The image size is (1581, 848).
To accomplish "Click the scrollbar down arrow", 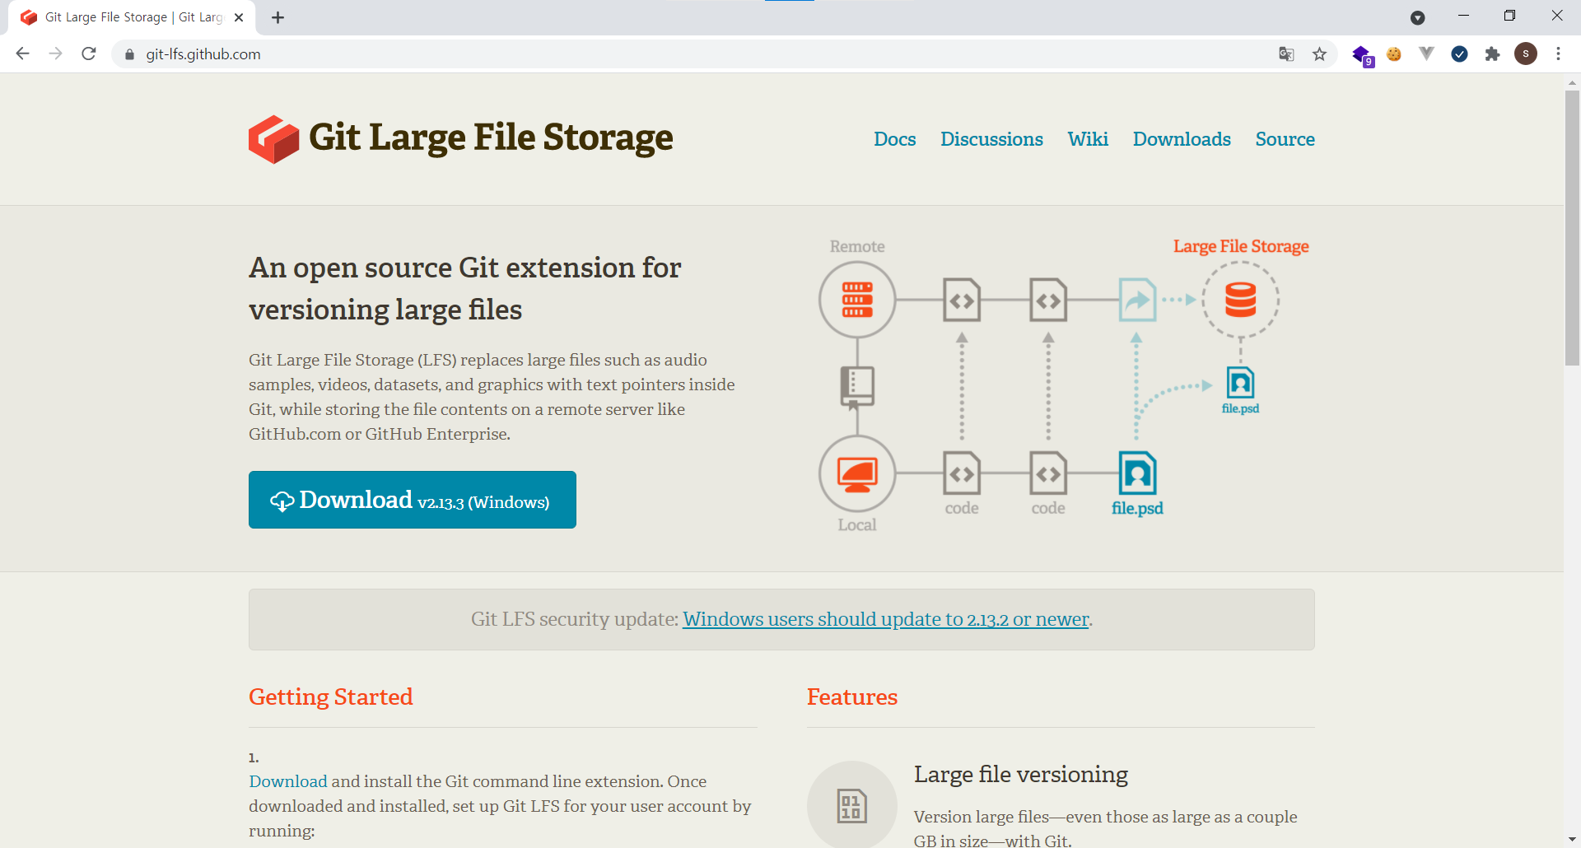I will pyautogui.click(x=1572, y=839).
